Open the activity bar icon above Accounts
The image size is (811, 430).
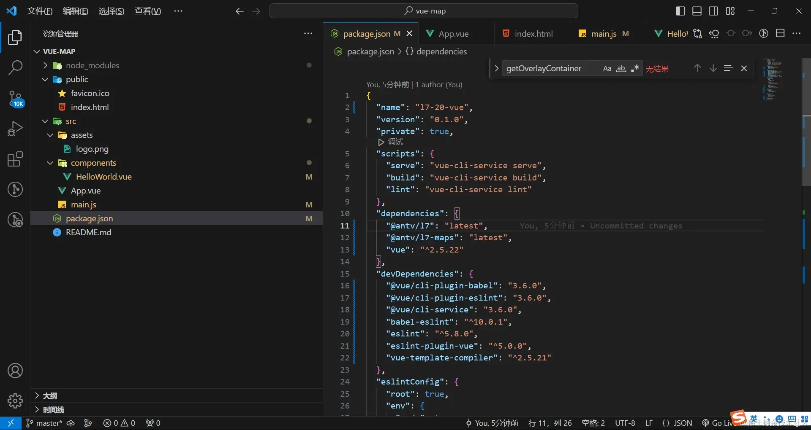(x=15, y=220)
